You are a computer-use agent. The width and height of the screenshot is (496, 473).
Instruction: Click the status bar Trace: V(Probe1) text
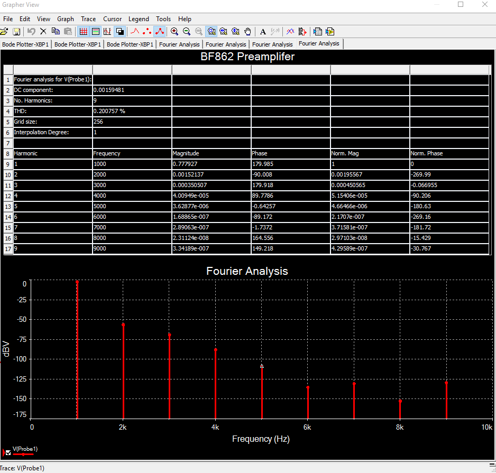[x=22, y=468]
